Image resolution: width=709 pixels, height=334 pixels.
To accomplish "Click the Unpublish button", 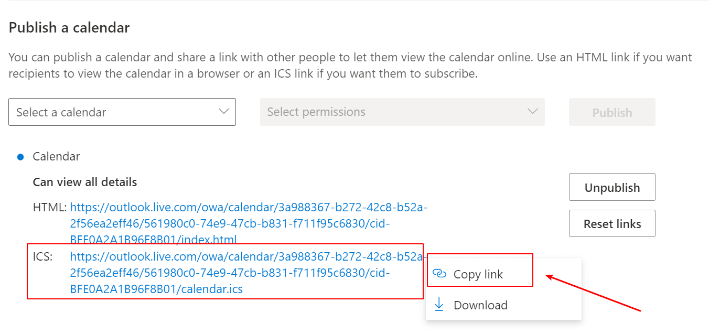I will [612, 187].
